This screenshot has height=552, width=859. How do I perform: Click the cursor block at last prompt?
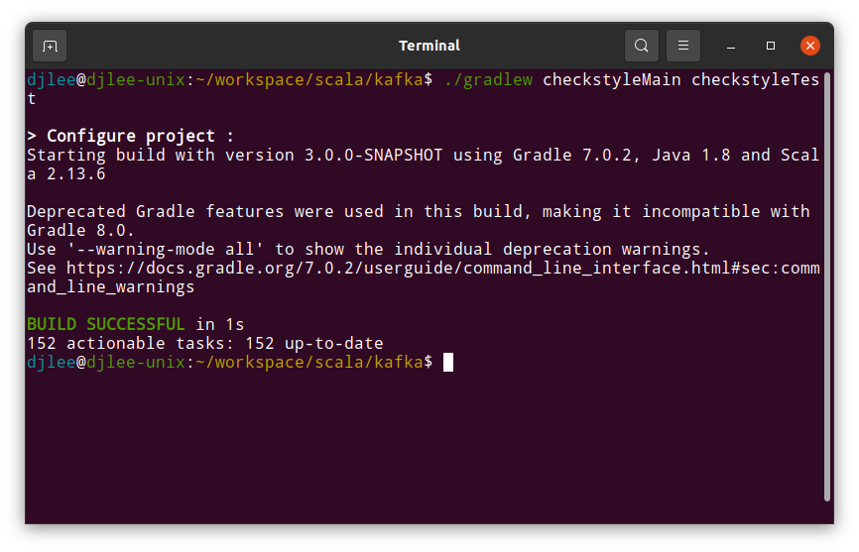(x=448, y=362)
